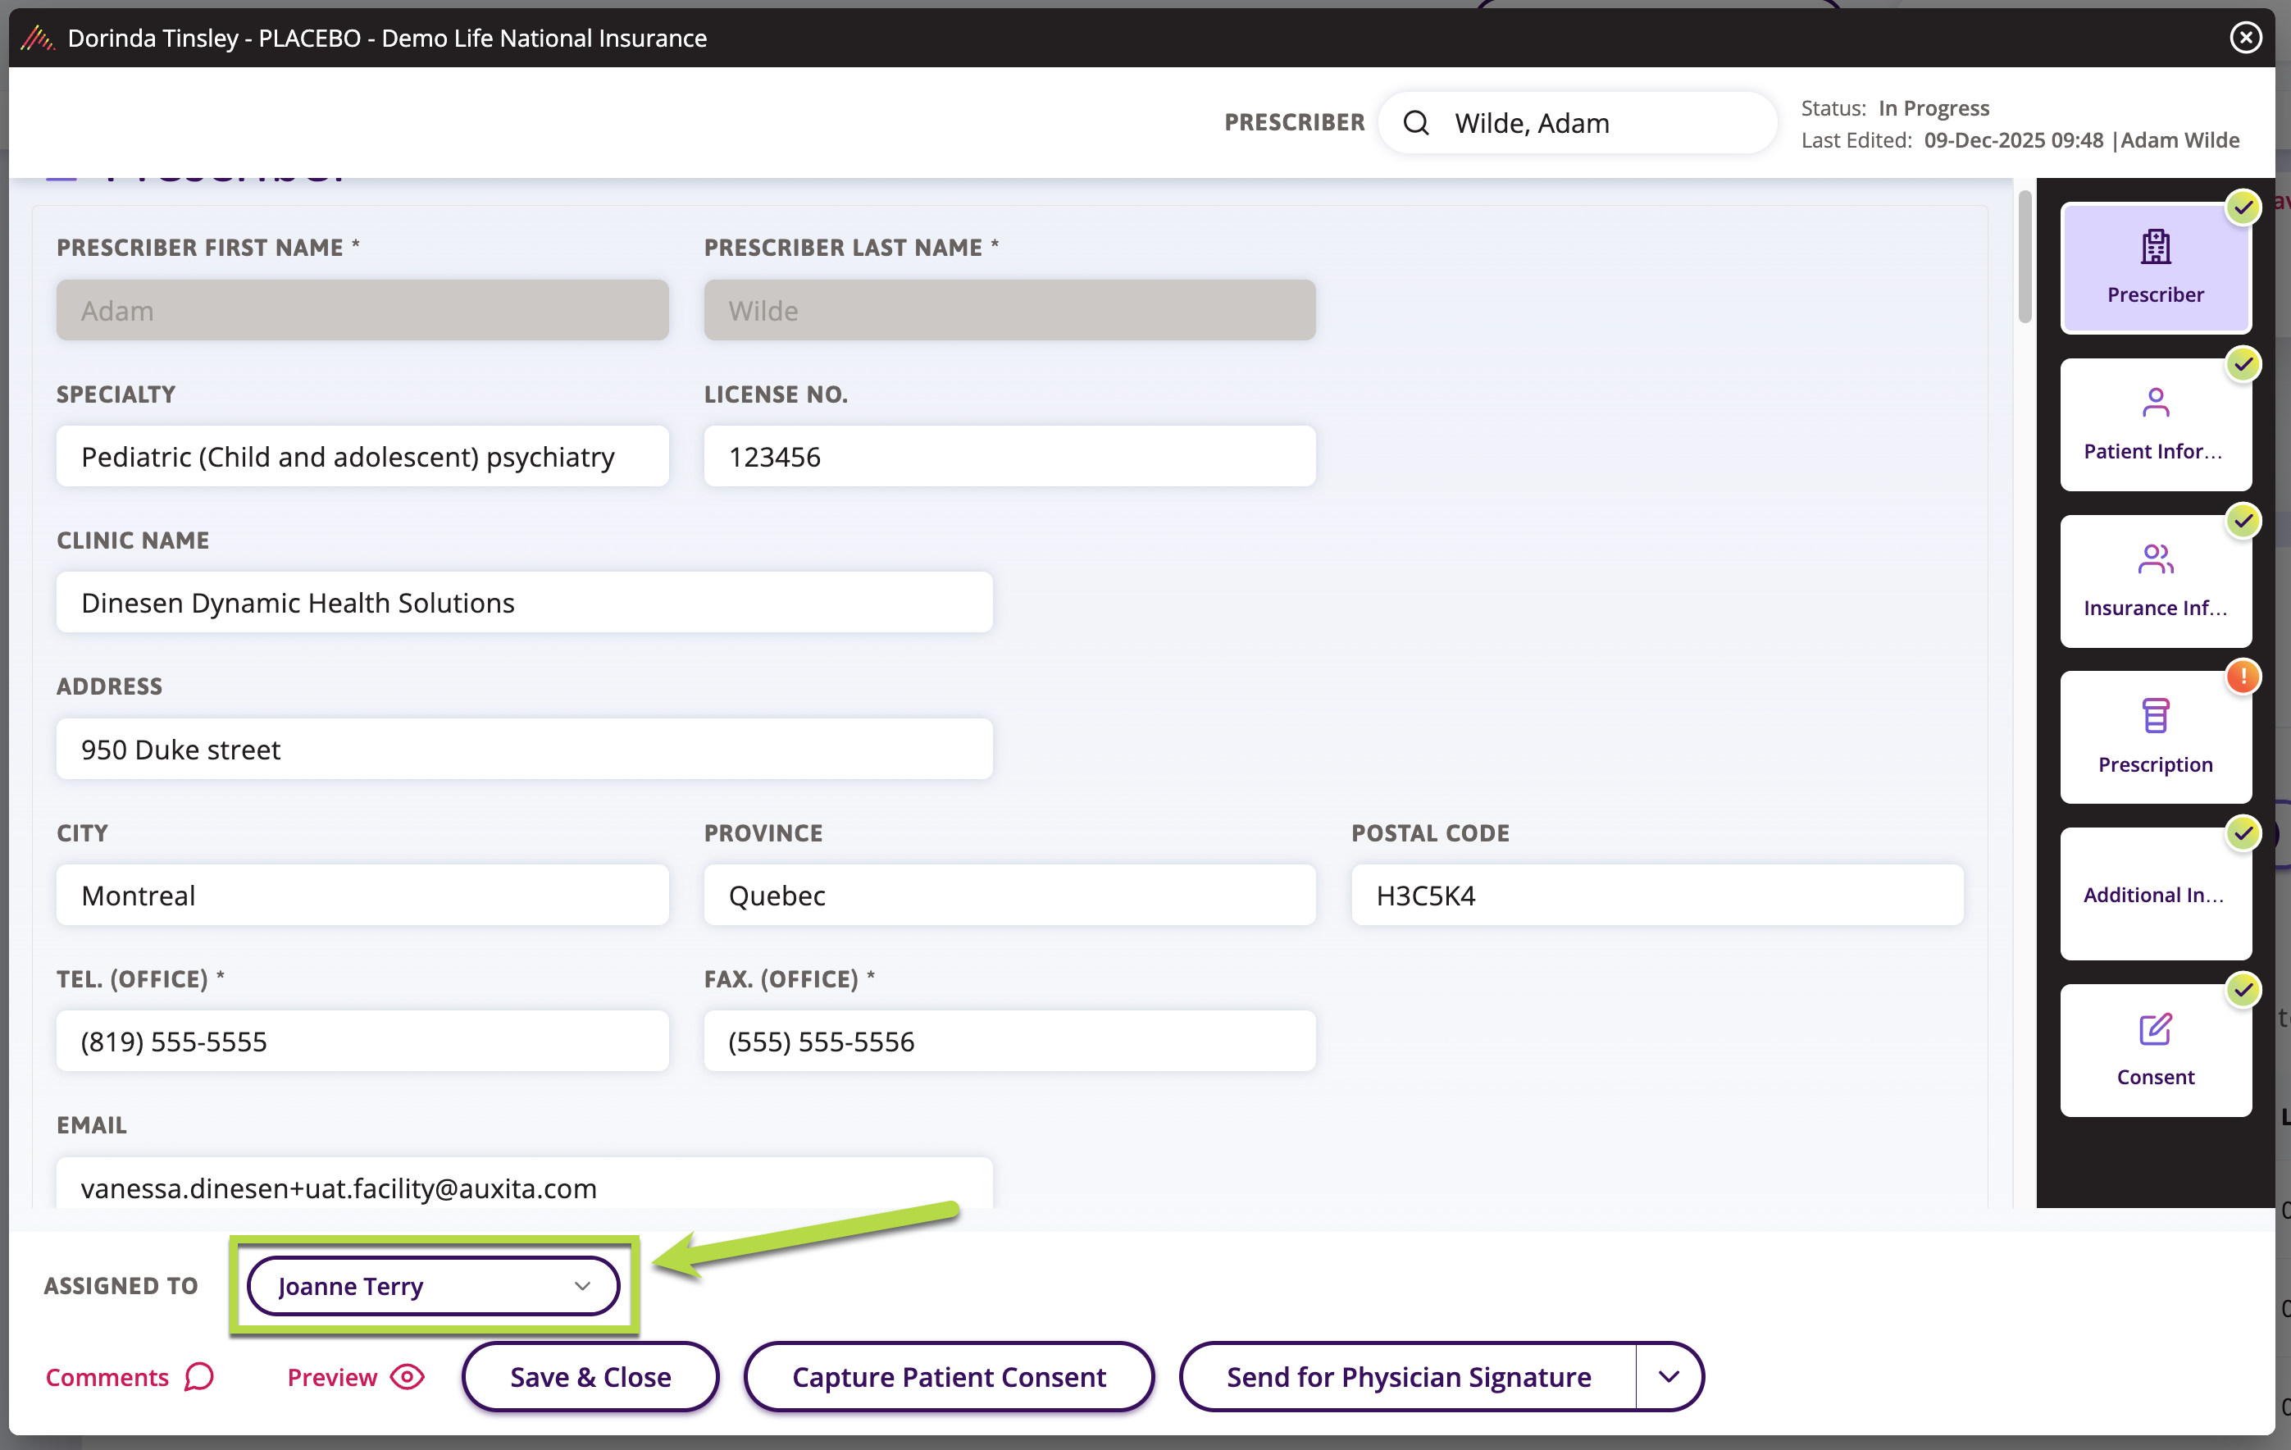Select the Additional Information section icon

click(x=2155, y=892)
